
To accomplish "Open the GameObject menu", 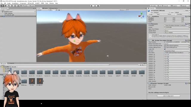I will coord(15,3).
